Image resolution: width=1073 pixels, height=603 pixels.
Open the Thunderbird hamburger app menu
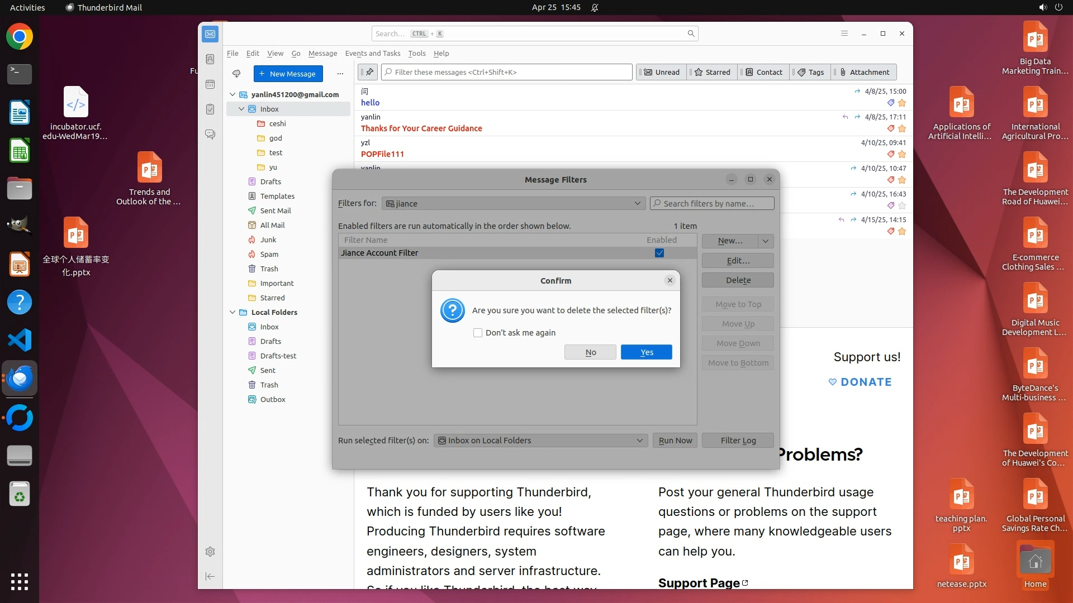(x=844, y=33)
